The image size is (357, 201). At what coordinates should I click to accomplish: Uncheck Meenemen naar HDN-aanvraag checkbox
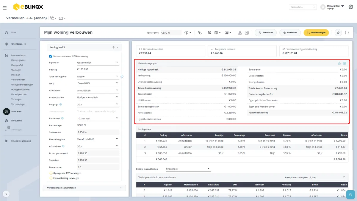[51, 56]
